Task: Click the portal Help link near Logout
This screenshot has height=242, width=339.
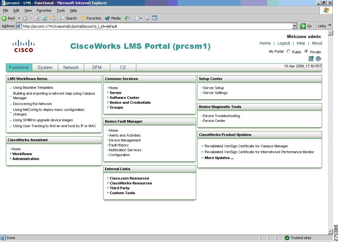Action: (x=301, y=43)
